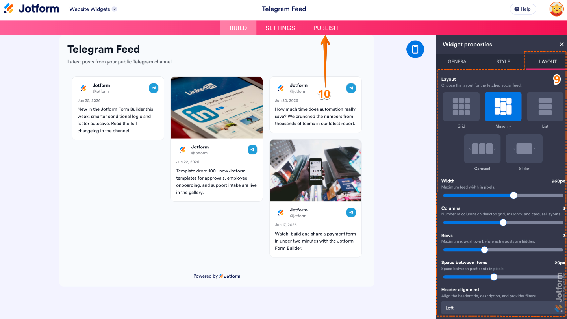Choose the List layout option
This screenshot has width=567, height=319.
click(545, 106)
